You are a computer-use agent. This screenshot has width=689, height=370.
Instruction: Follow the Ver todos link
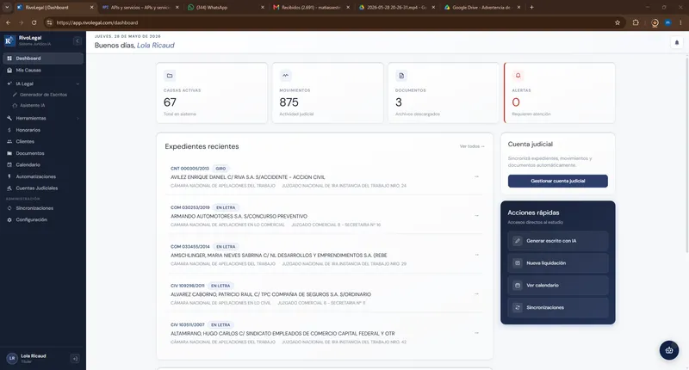pyautogui.click(x=472, y=146)
